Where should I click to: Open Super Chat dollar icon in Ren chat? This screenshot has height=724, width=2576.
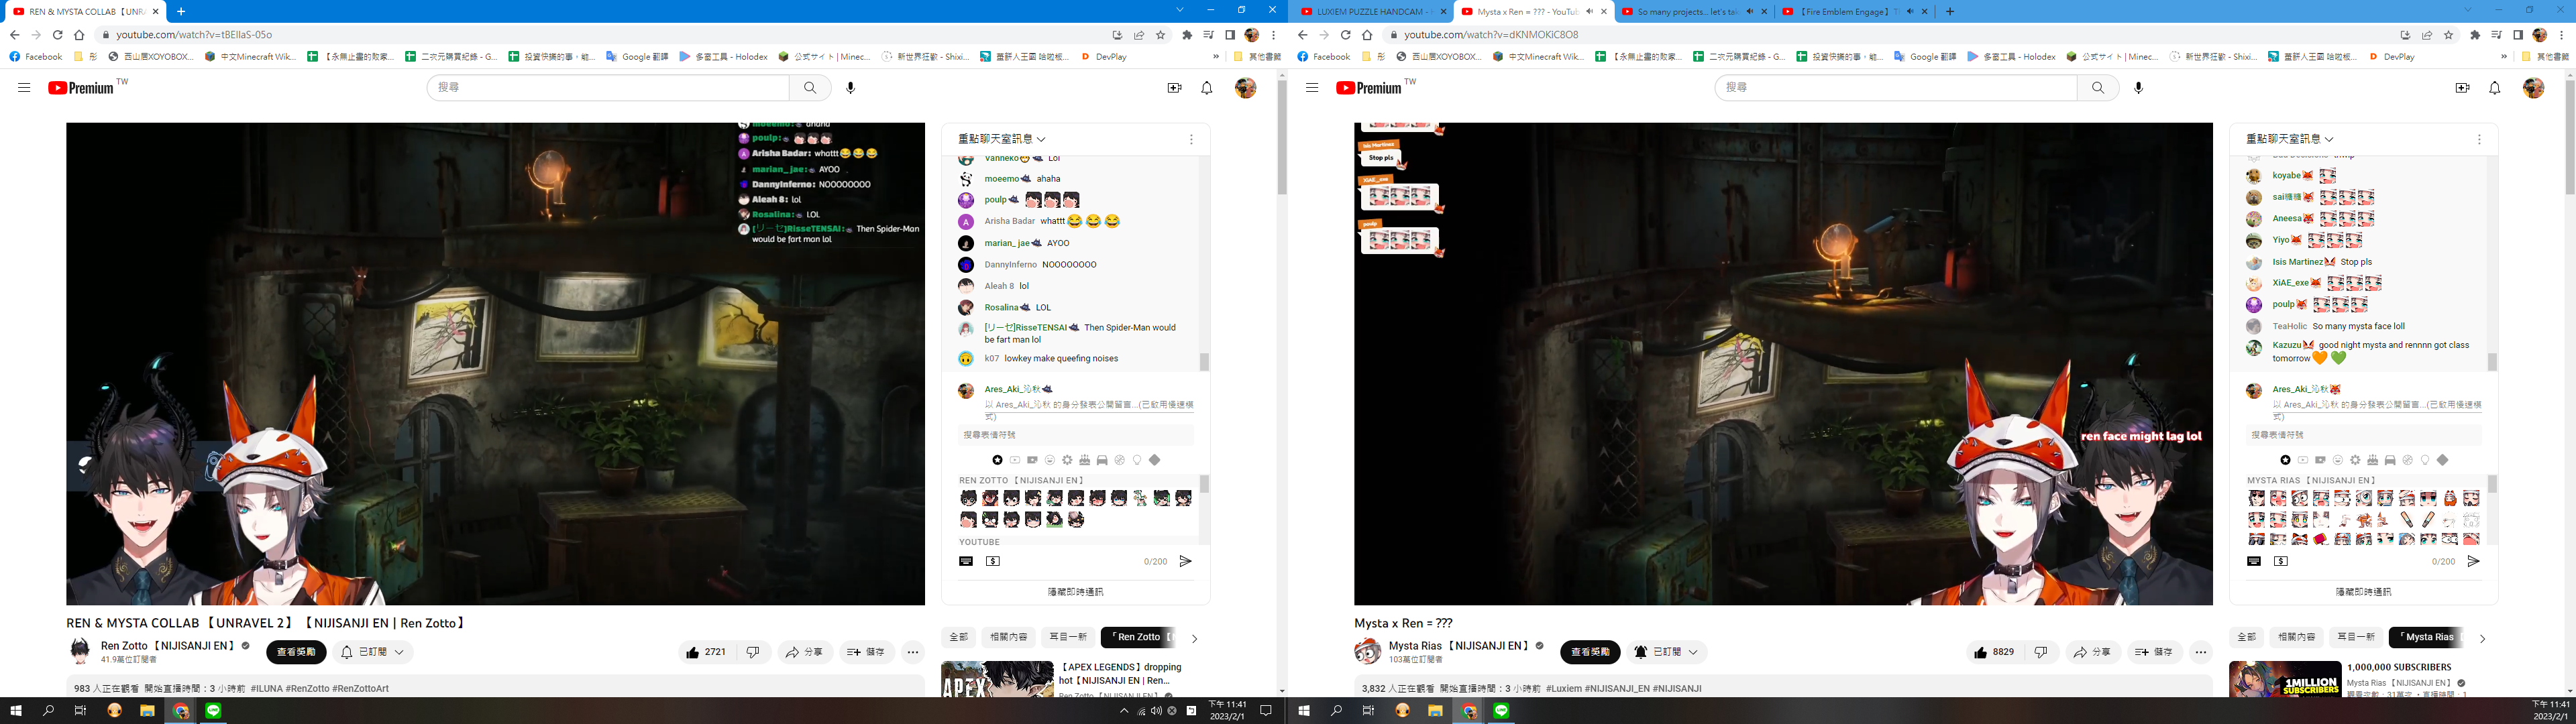coord(993,561)
